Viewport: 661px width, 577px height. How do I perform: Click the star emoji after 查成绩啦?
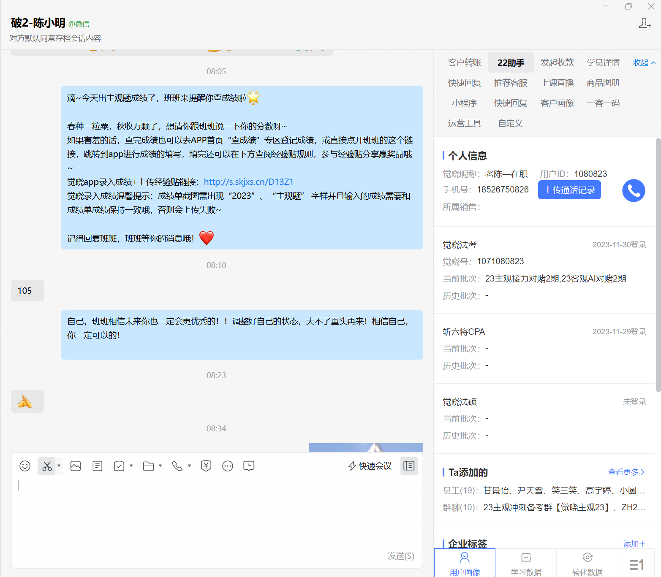[254, 98]
